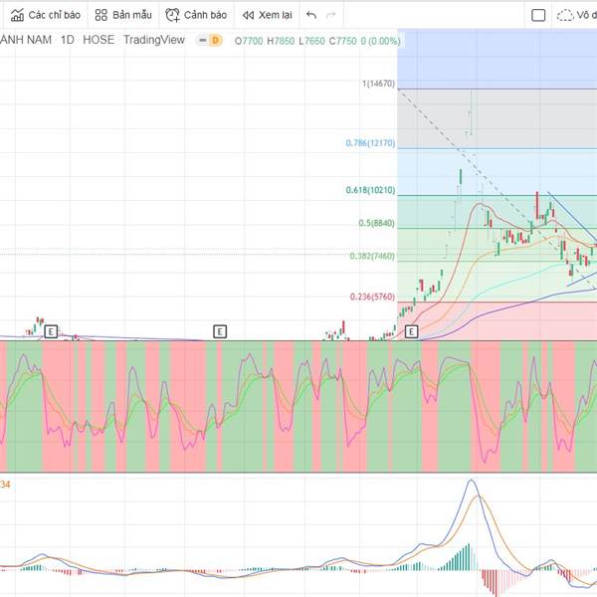The height and width of the screenshot is (597, 597).
Task: Select the Fibonacci 0.382(7460) level label
Action: click(x=372, y=256)
